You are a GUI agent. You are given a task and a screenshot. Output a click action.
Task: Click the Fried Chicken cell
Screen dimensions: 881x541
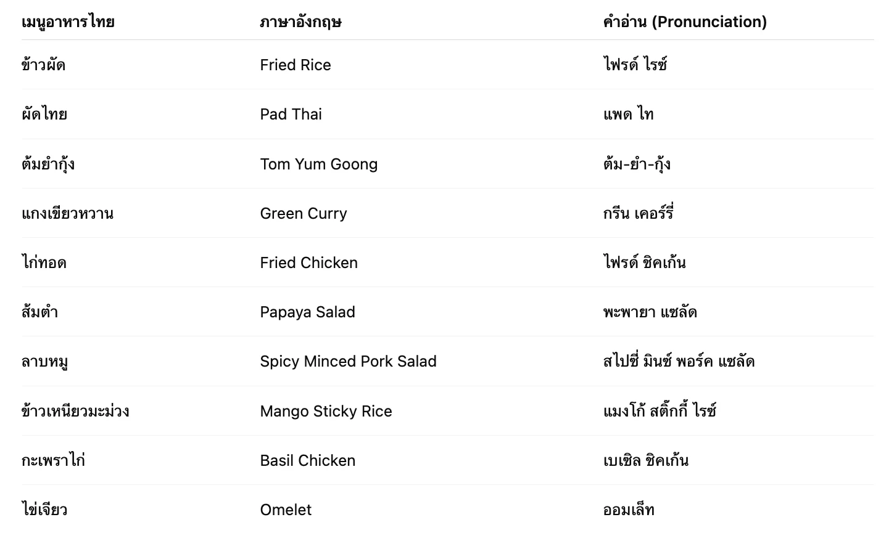pyautogui.click(x=309, y=263)
